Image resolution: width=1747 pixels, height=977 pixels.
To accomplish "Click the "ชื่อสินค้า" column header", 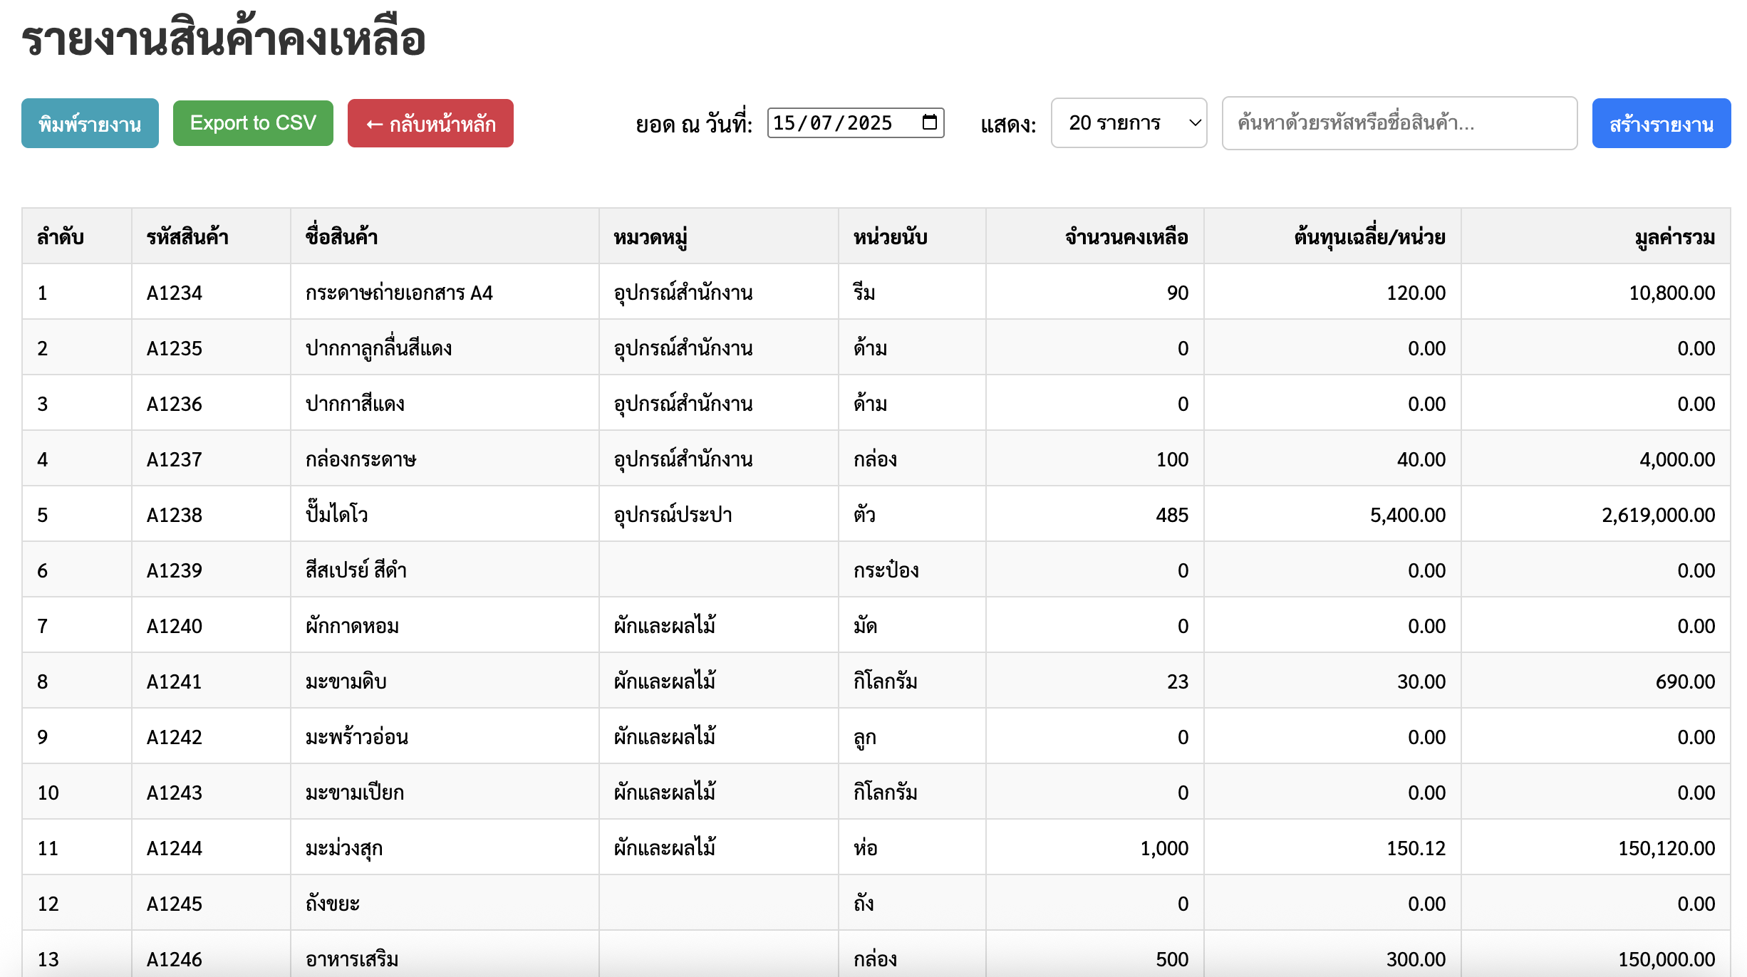I will [346, 236].
